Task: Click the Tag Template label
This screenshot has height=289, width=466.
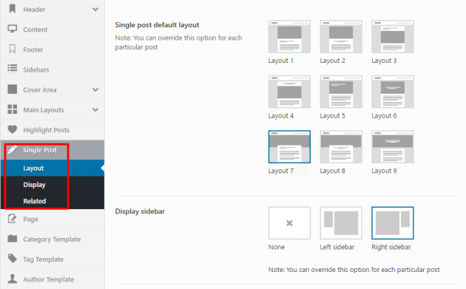Action: point(43,259)
